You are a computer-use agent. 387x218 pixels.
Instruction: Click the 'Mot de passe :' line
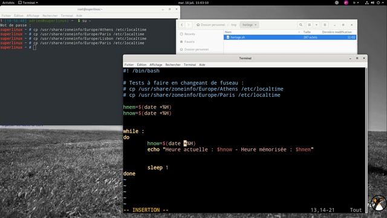pyautogui.click(x=16, y=25)
